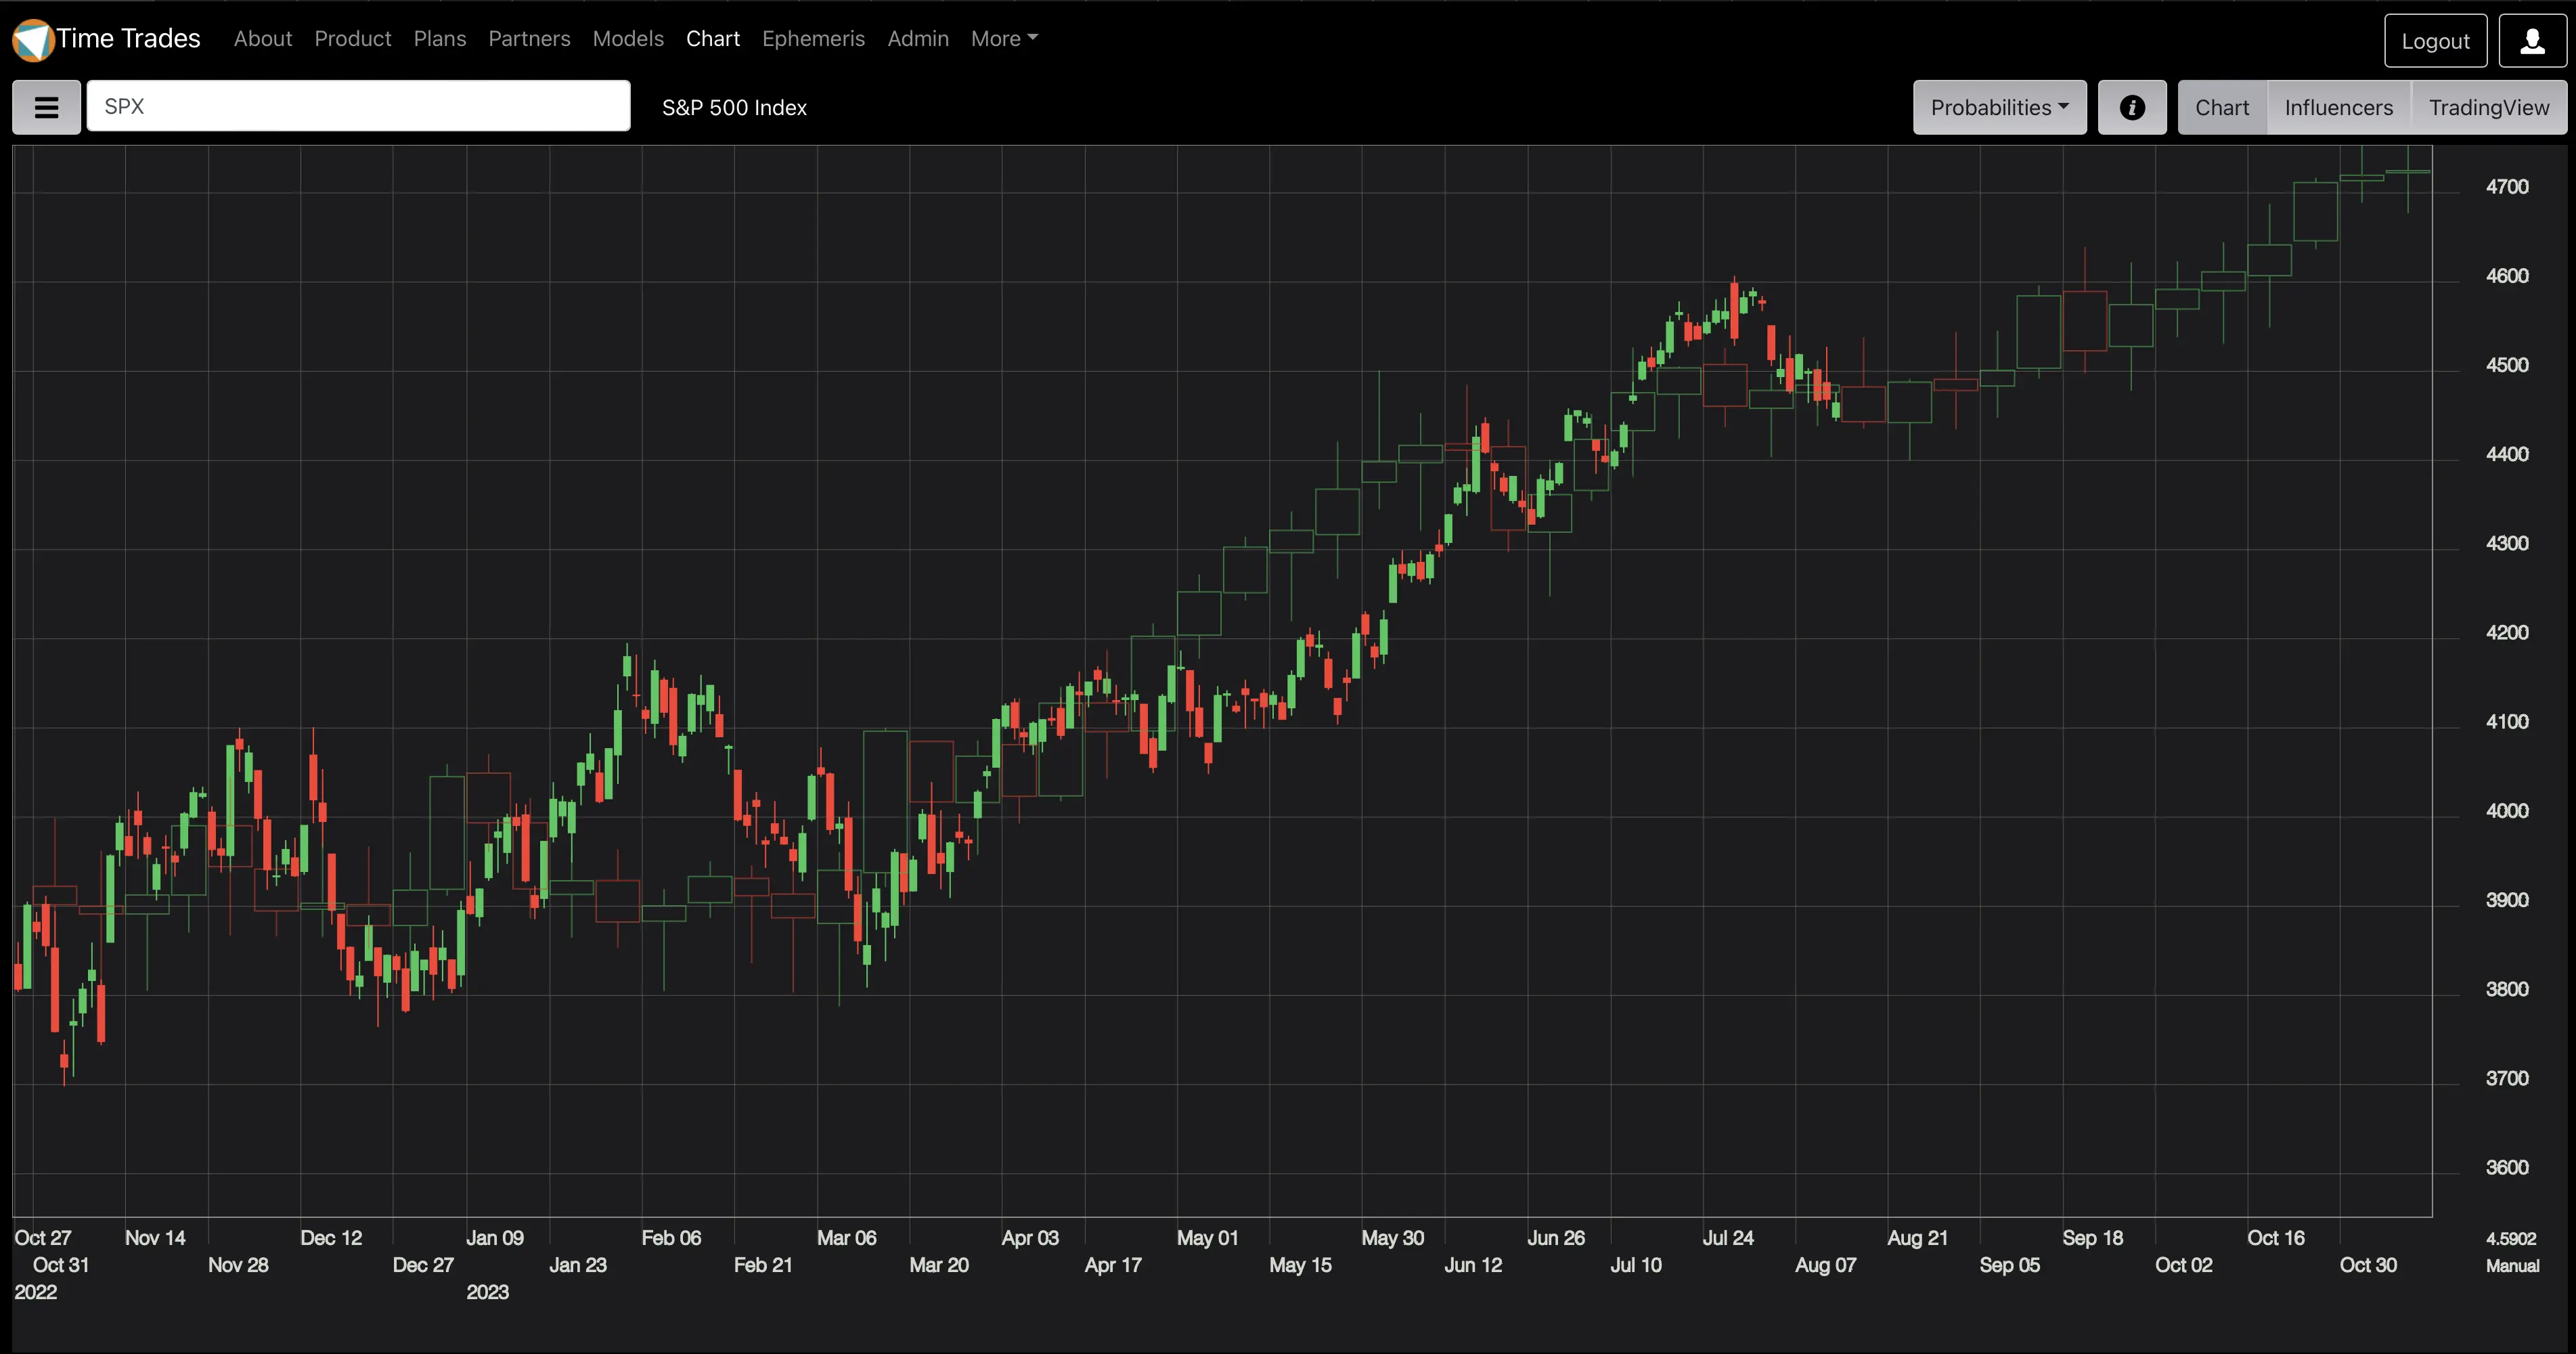
Task: Click the Feb 21 date label
Action: coord(763,1265)
